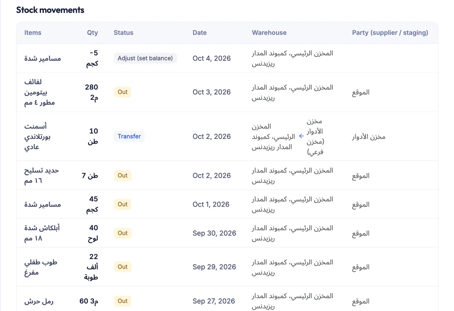Image resolution: width=454 pixels, height=311 pixels.
Task: Click party الموقع in Oct 1, 2026 row
Action: tap(361, 205)
